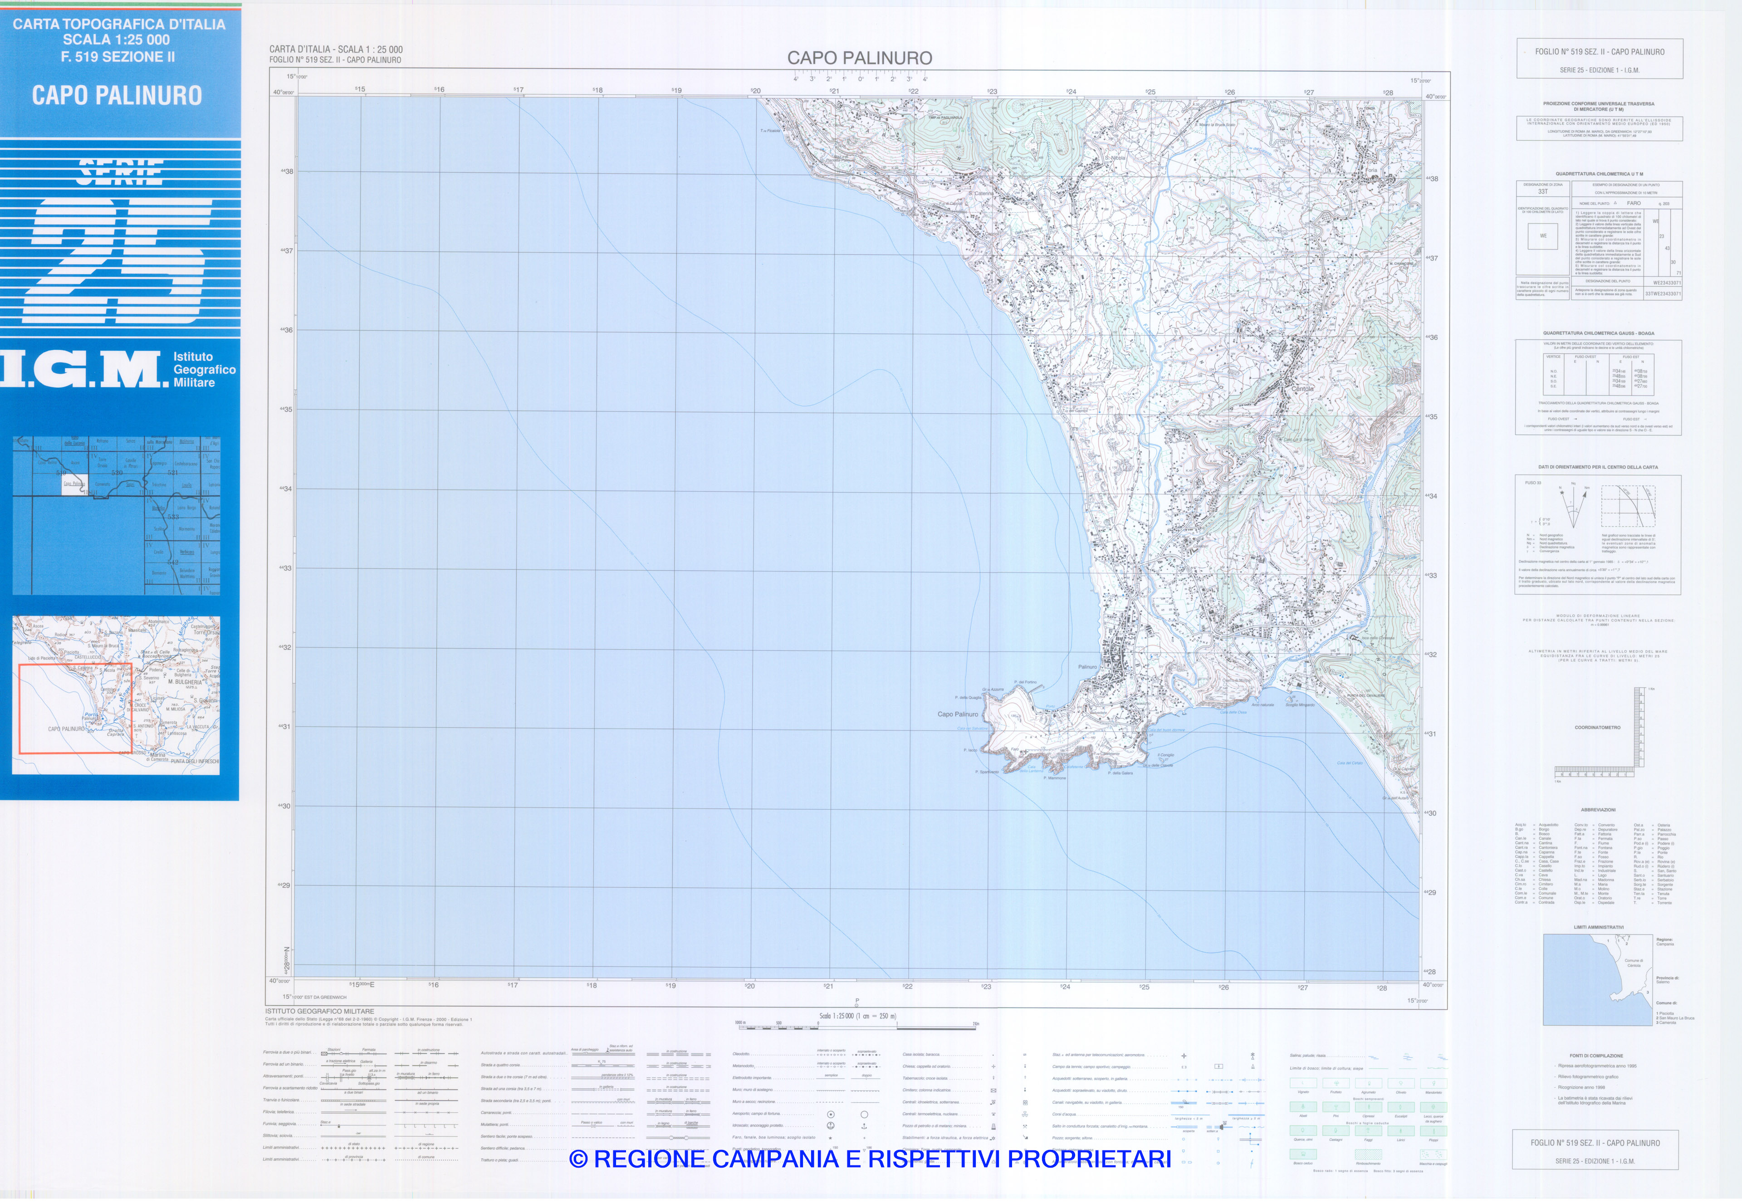
Task: Click the ISTITUTO GEOGRAFICO MILITARE text below map
Action: (319, 1012)
